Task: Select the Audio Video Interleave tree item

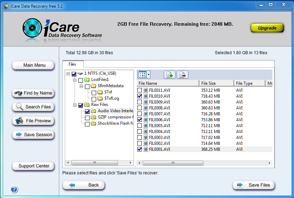Action: (x=115, y=111)
